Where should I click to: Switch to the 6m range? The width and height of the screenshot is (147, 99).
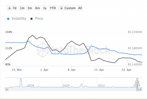coord(37,8)
